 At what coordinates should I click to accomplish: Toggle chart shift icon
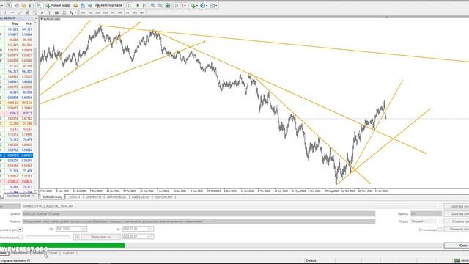(185, 5)
